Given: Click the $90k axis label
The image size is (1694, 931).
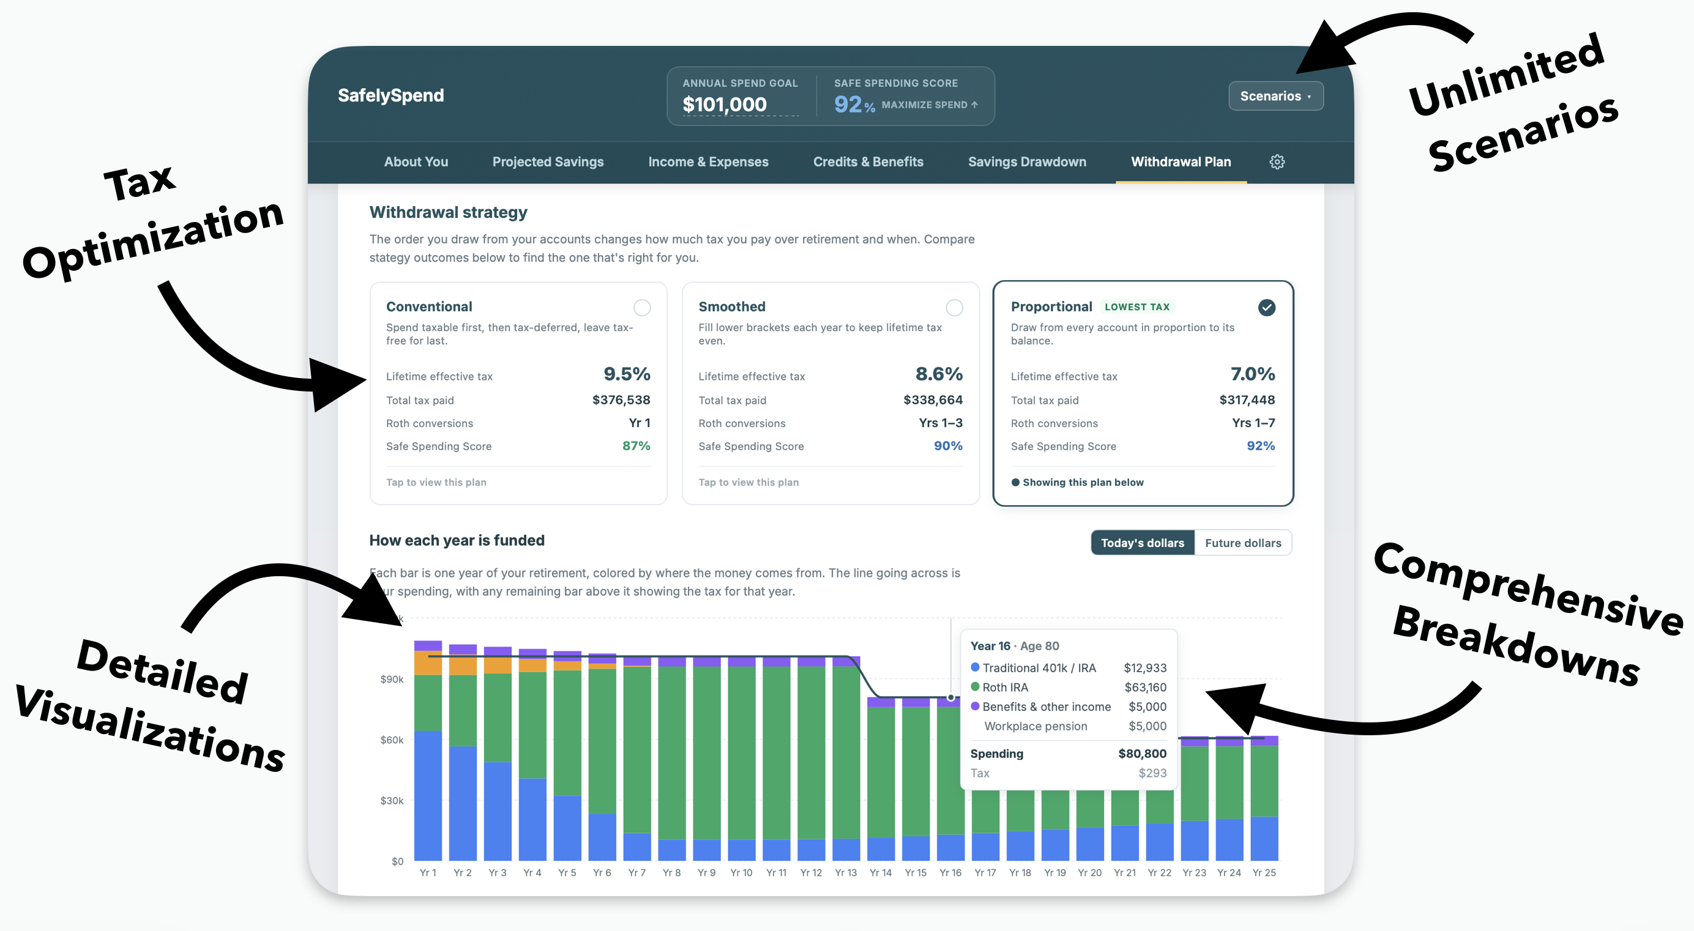Looking at the screenshot, I should 392,679.
